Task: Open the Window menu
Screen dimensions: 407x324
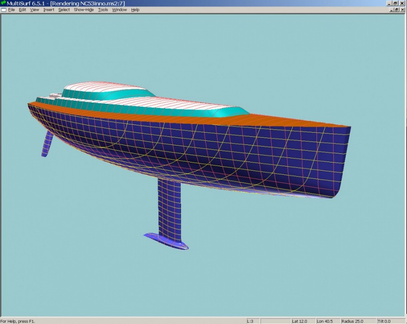Action: [119, 9]
